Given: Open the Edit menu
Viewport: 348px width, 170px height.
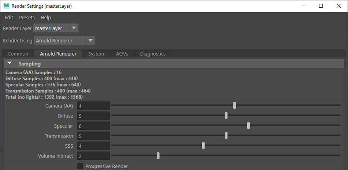Looking at the screenshot, I should coord(9,18).
